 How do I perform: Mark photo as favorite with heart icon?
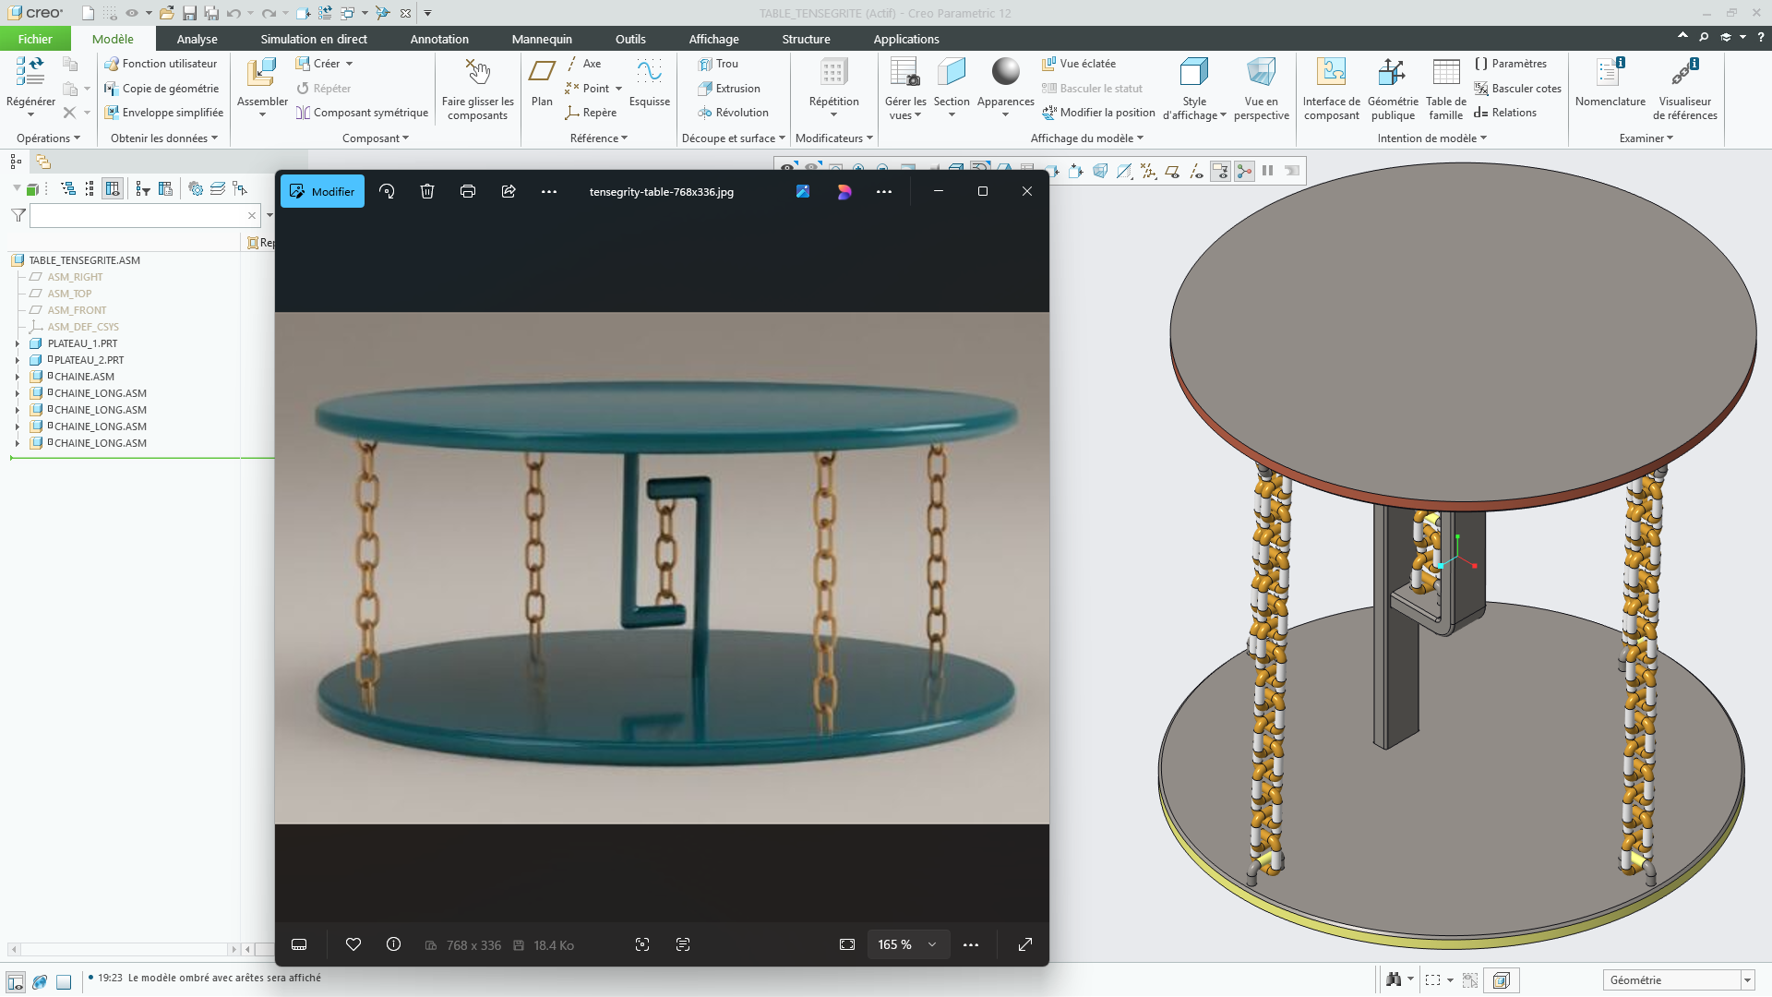(353, 944)
